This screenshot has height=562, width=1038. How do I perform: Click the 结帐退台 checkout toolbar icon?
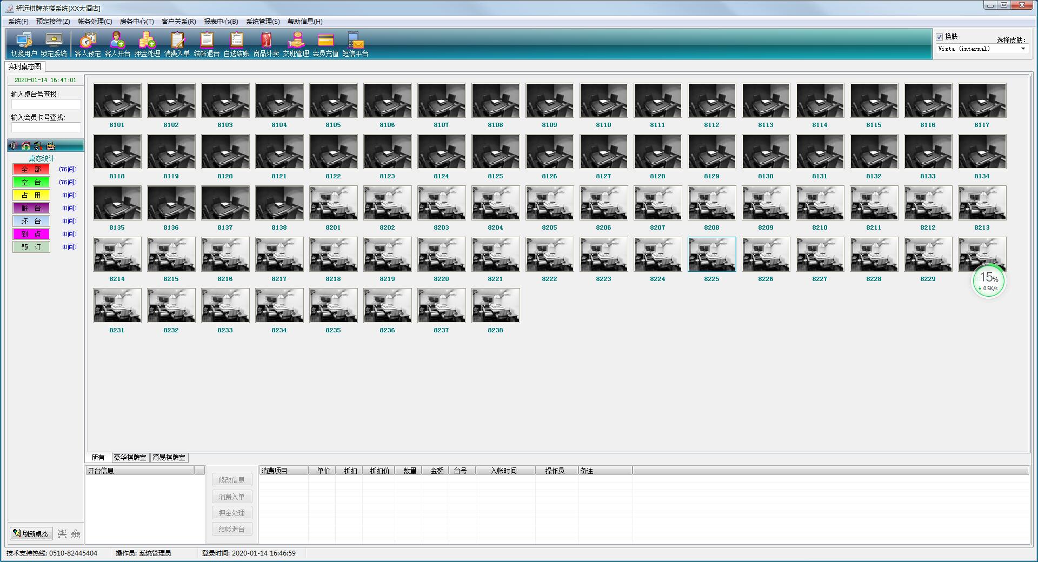pos(207,44)
